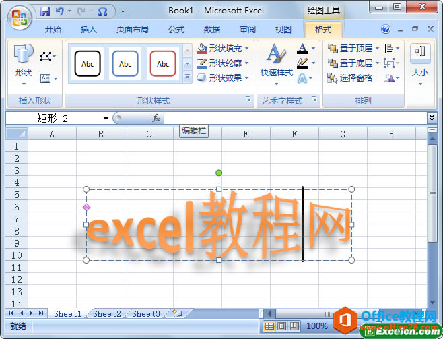This screenshot has height=339, width=443.
Task: Click the Text Outline pen icon
Action: tap(302, 63)
